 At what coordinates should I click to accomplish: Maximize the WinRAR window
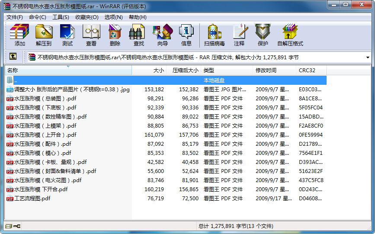[x=346, y=5]
